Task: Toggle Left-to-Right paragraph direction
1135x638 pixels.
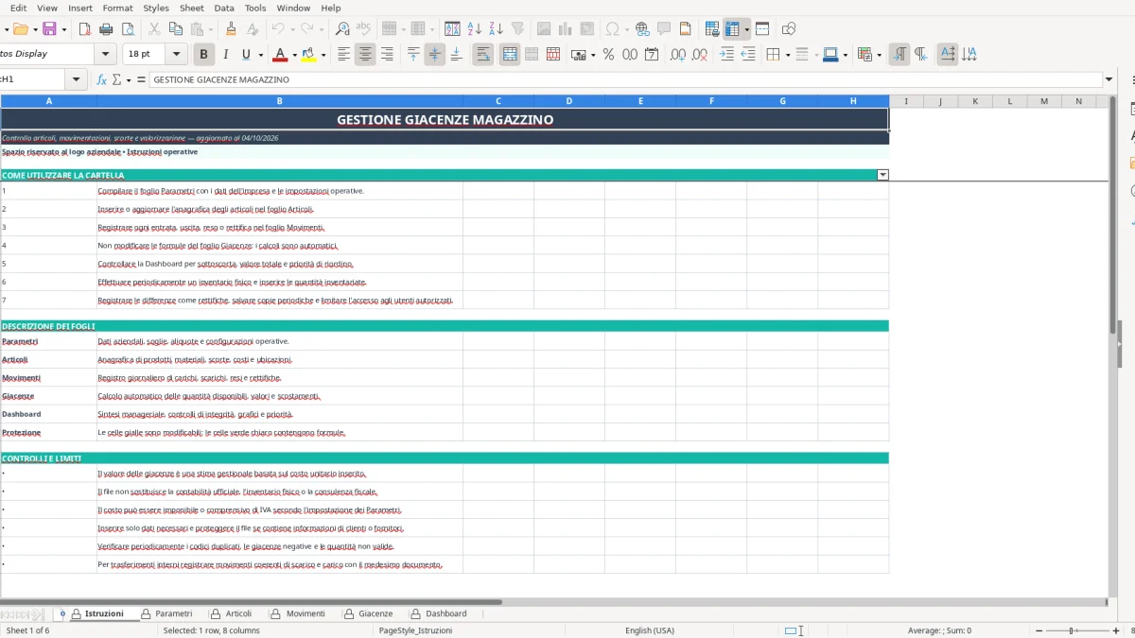Action: (899, 55)
